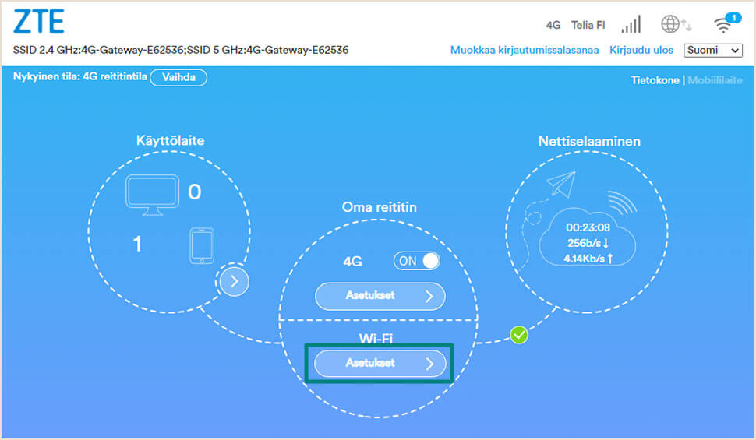
Task: Click the Wi-Fi connected devices icon
Action: coord(726,24)
